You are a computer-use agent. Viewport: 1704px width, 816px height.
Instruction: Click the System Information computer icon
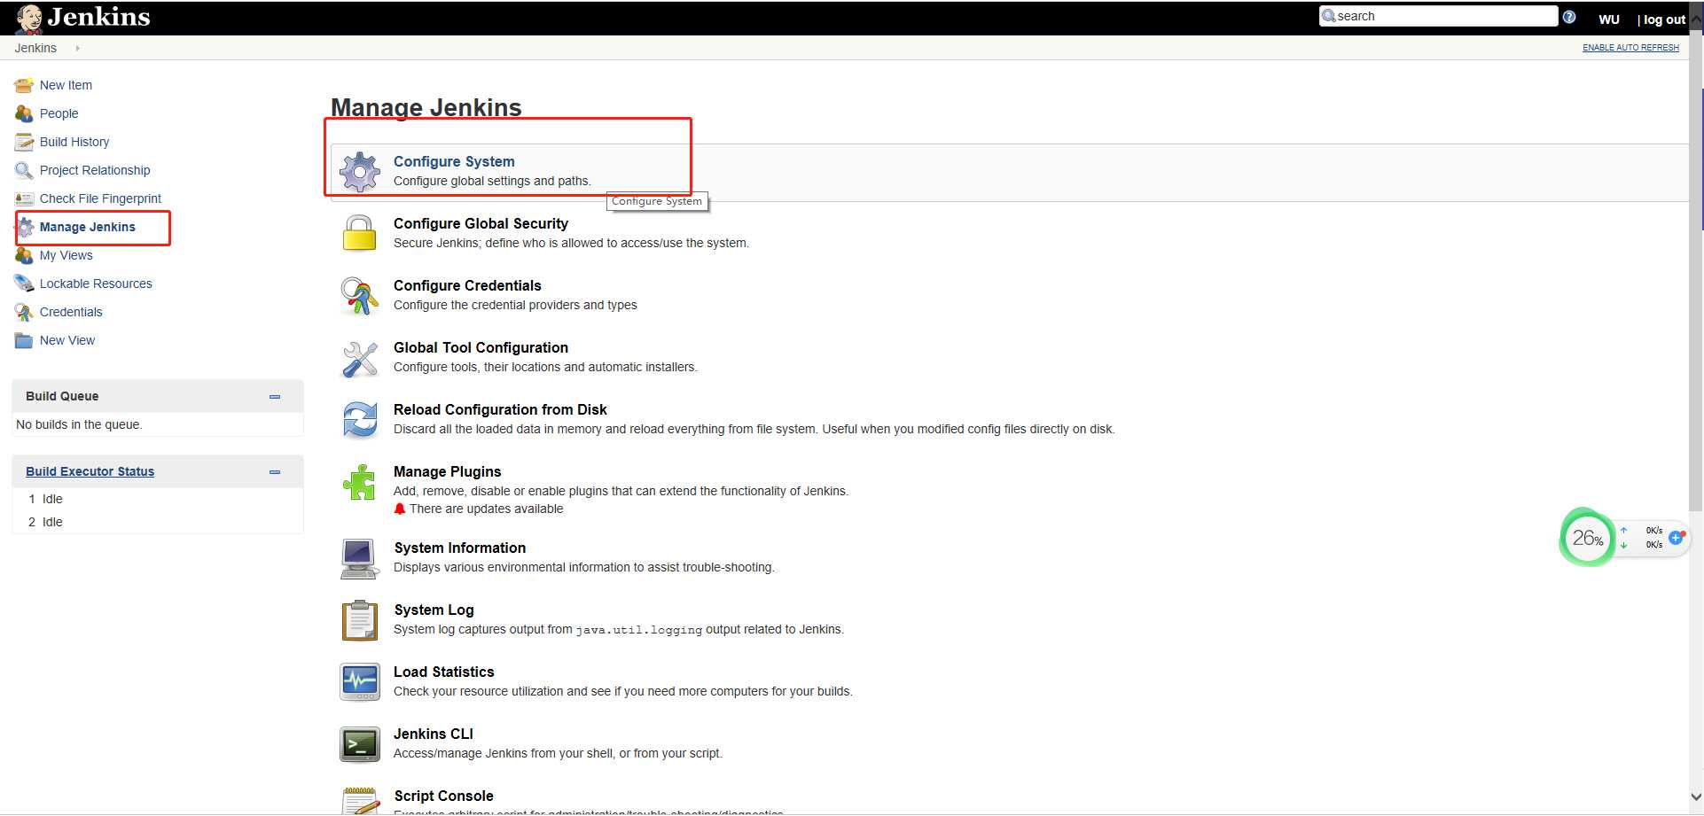tap(360, 558)
